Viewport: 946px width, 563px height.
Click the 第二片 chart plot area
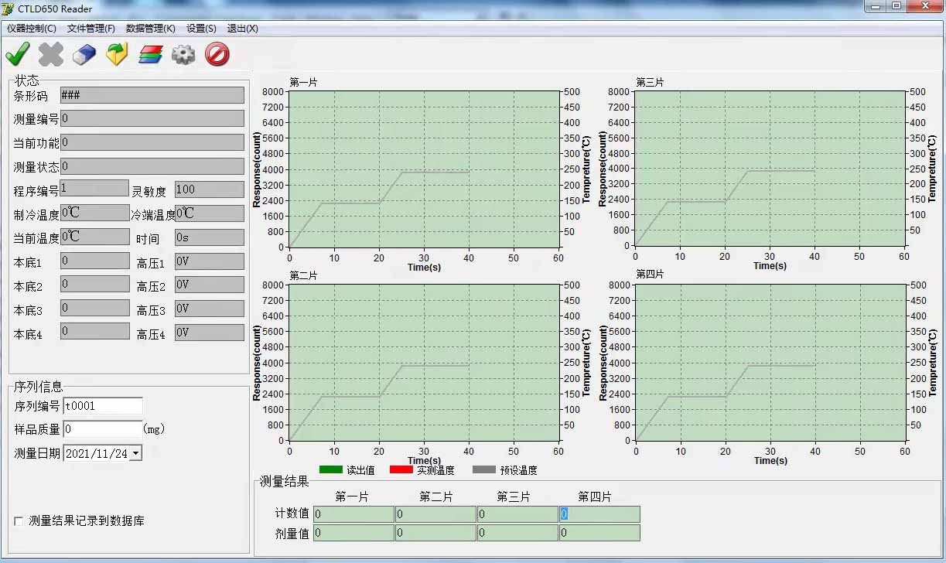pos(424,363)
